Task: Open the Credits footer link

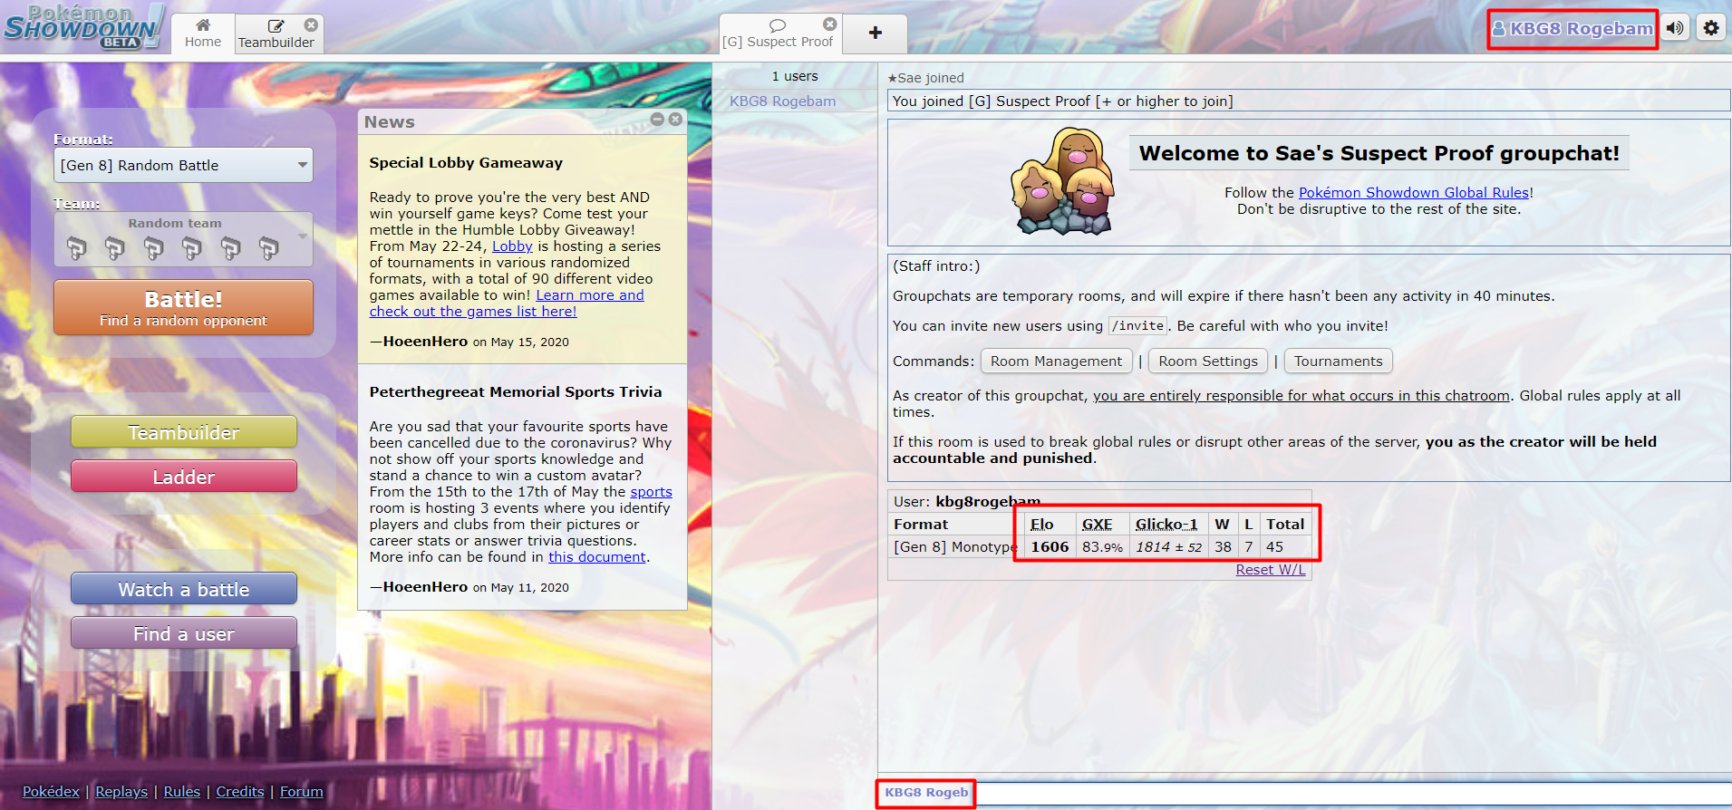Action: point(240,792)
